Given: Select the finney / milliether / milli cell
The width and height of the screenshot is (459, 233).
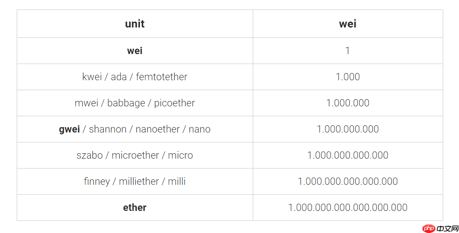Looking at the screenshot, I should point(134,181).
